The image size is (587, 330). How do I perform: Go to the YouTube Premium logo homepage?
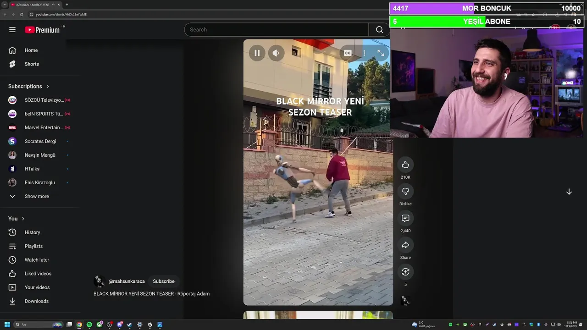point(42,30)
